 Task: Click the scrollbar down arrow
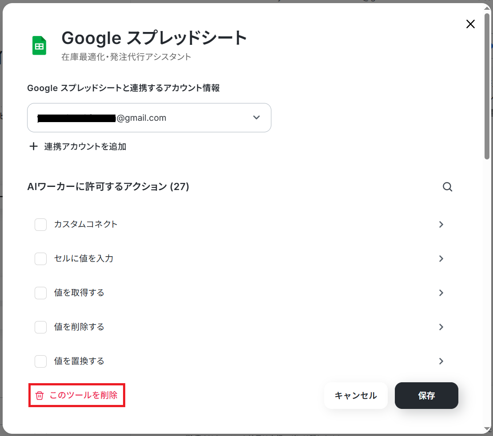tap(487, 430)
